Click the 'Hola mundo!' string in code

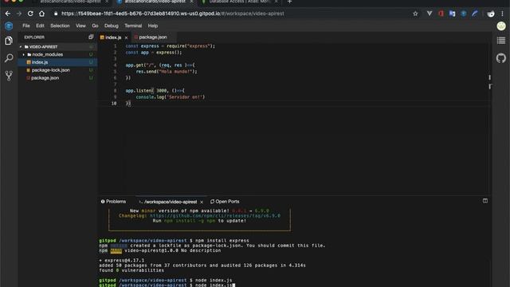tap(176, 72)
